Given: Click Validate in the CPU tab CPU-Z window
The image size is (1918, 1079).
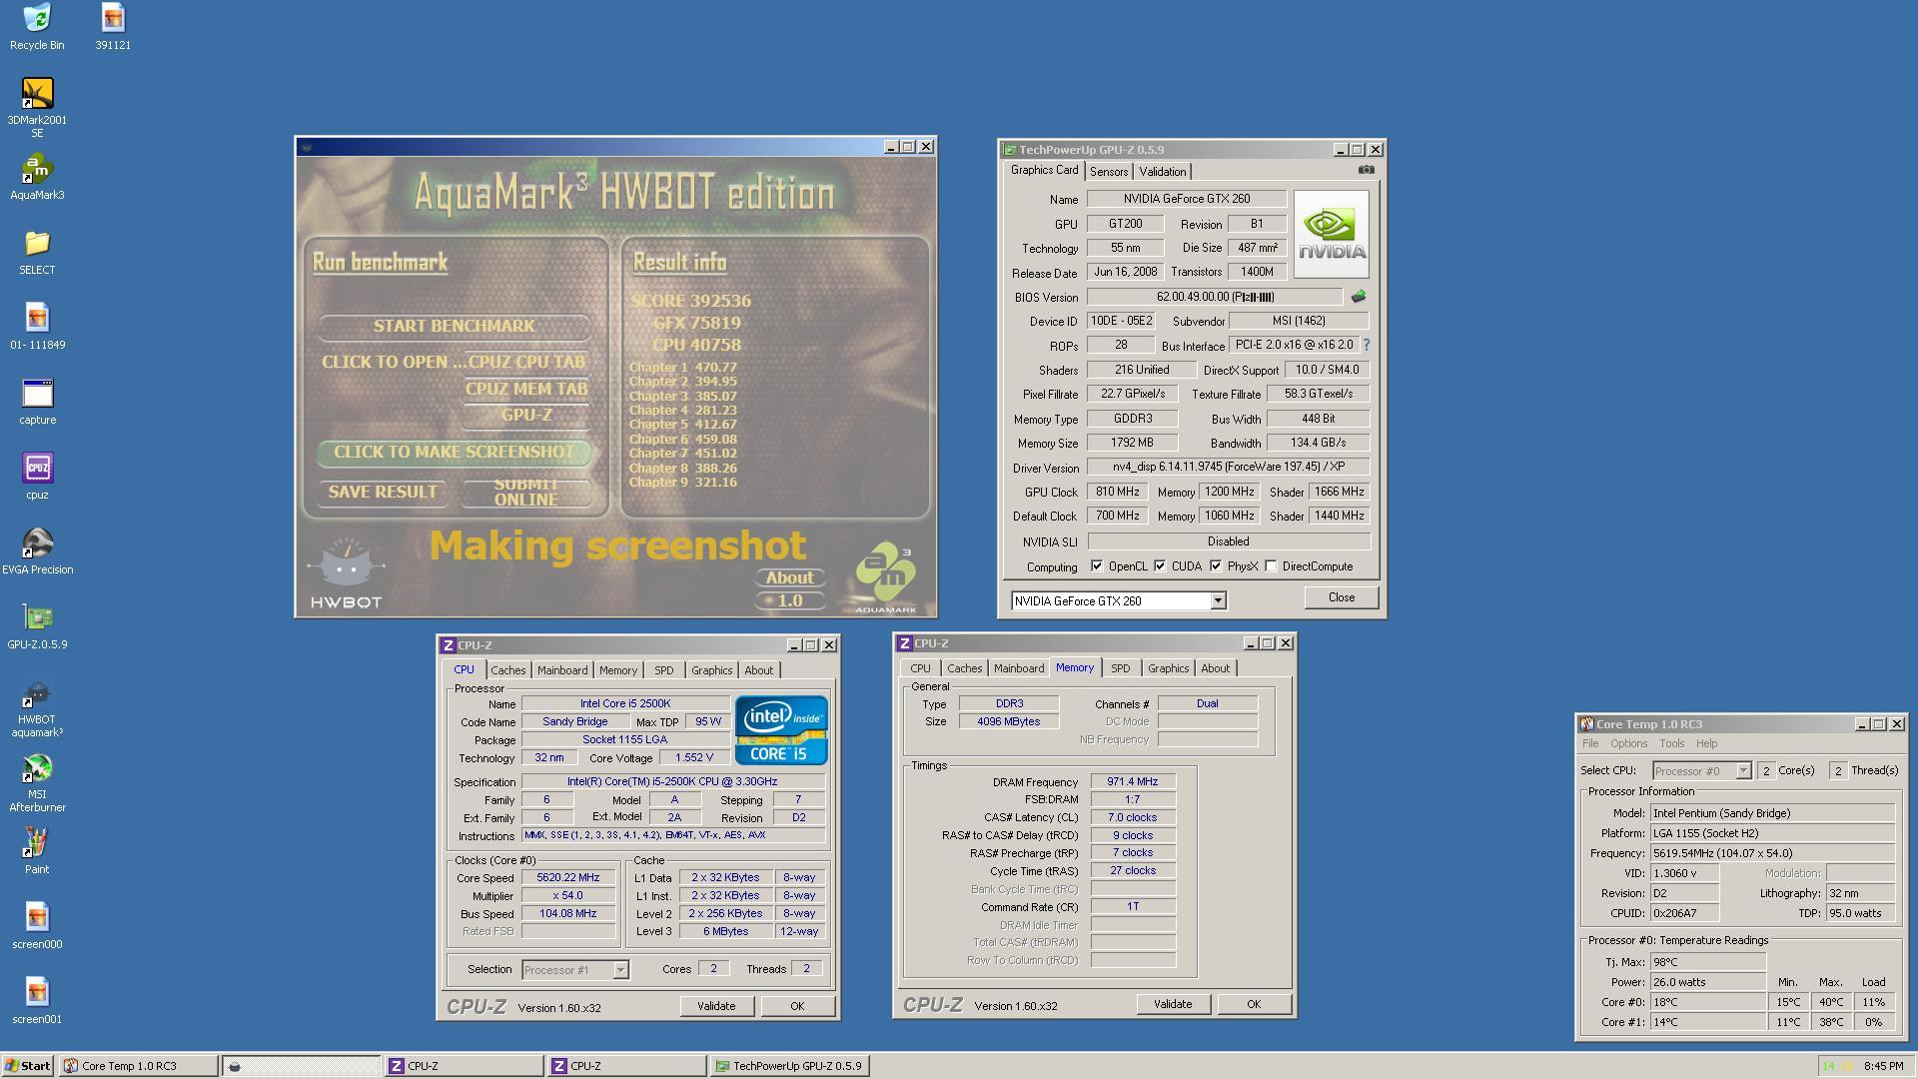Looking at the screenshot, I should tap(716, 1006).
